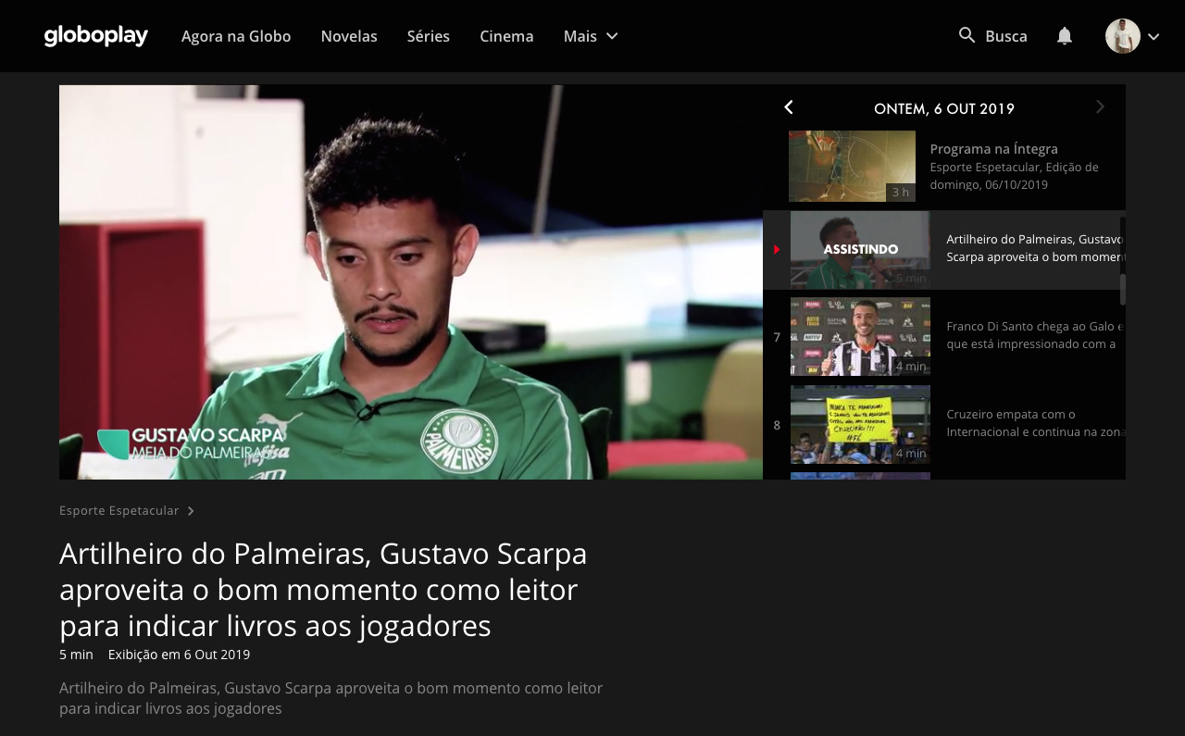Click the grey video description paragraph
Viewport: 1185px width, 736px height.
[x=331, y=698]
